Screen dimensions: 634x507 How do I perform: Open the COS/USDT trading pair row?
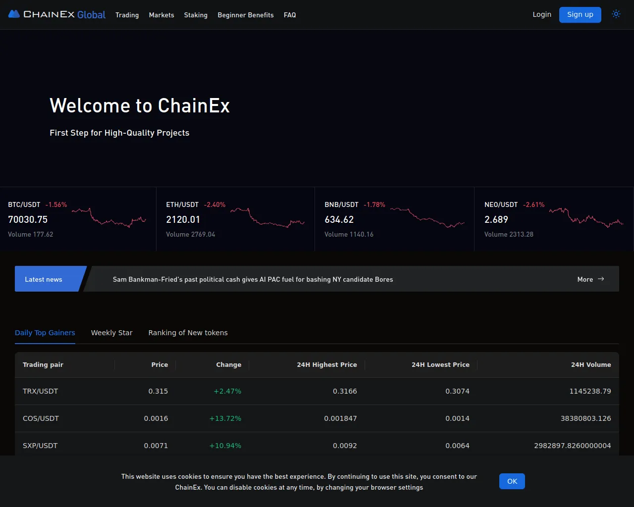click(x=317, y=418)
